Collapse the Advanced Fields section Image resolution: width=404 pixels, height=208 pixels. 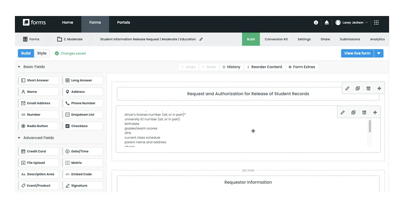pos(19,138)
